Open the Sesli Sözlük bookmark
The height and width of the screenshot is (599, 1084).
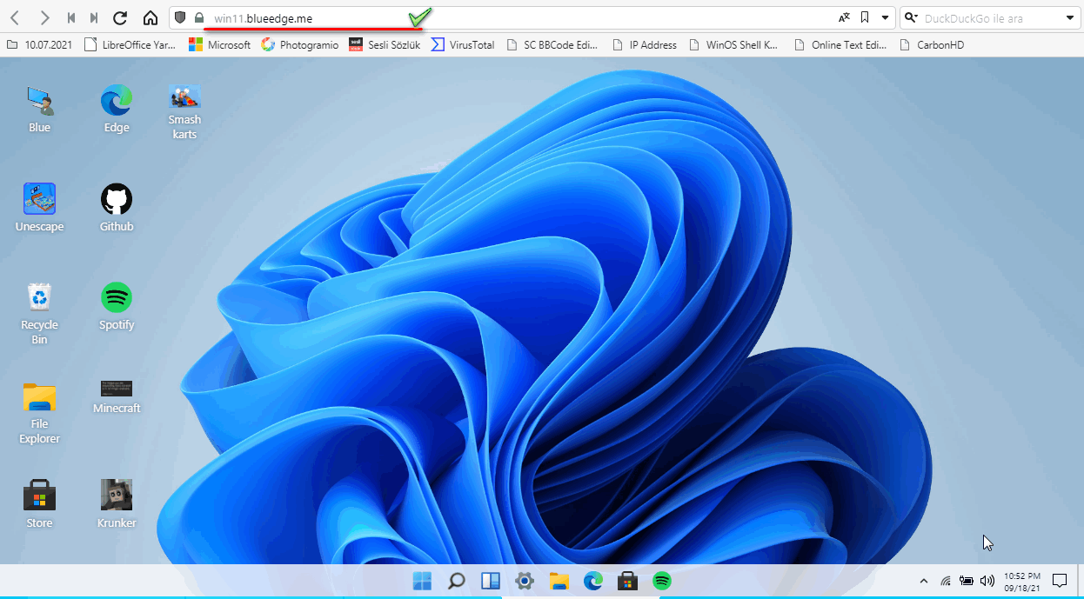click(x=385, y=44)
